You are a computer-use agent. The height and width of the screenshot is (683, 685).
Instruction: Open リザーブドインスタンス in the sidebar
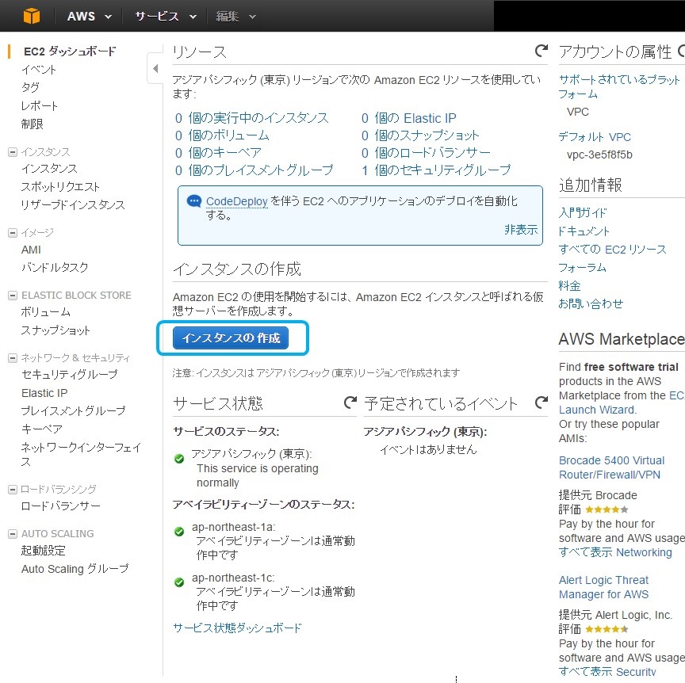click(73, 204)
